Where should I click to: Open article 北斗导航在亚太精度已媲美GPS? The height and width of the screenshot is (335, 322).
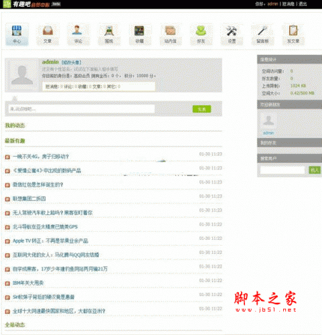(x=46, y=227)
